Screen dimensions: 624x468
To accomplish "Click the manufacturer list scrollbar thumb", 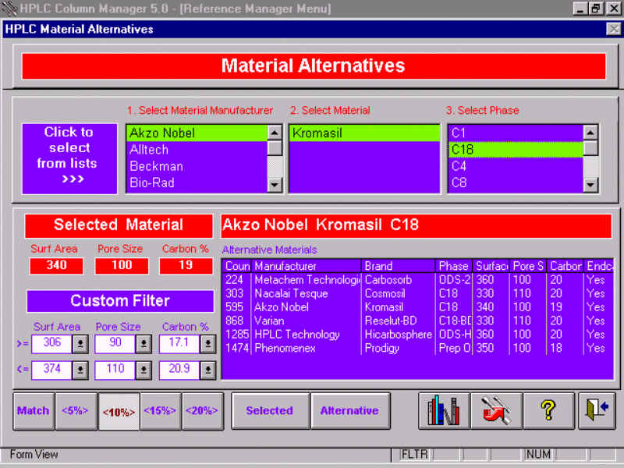I will 275,148.
